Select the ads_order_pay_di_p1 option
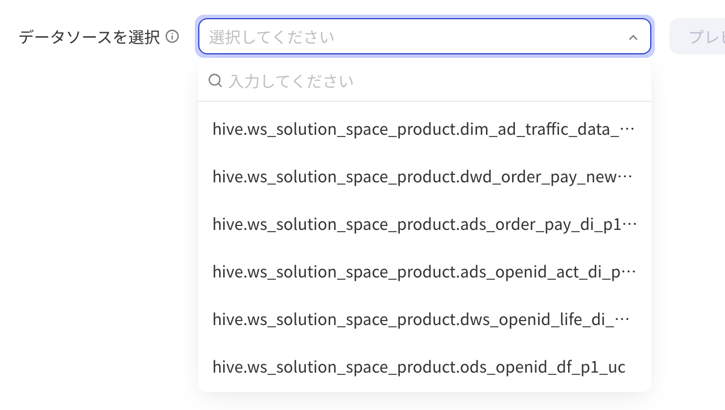This screenshot has height=410, width=725. pos(425,224)
